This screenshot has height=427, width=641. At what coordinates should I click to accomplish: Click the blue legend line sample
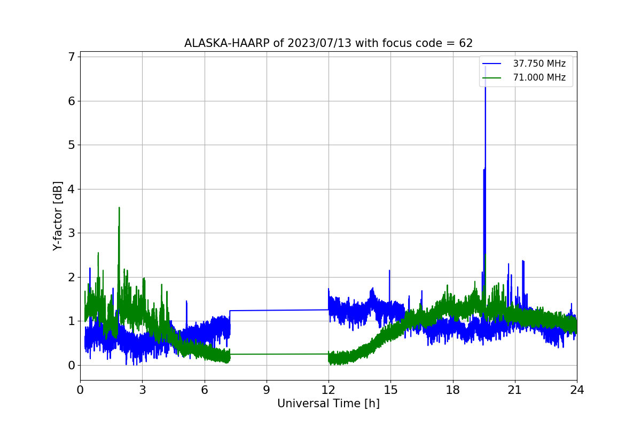(493, 64)
